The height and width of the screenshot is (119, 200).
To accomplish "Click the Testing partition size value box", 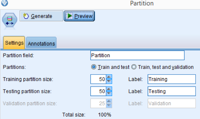I will coord(98,91).
